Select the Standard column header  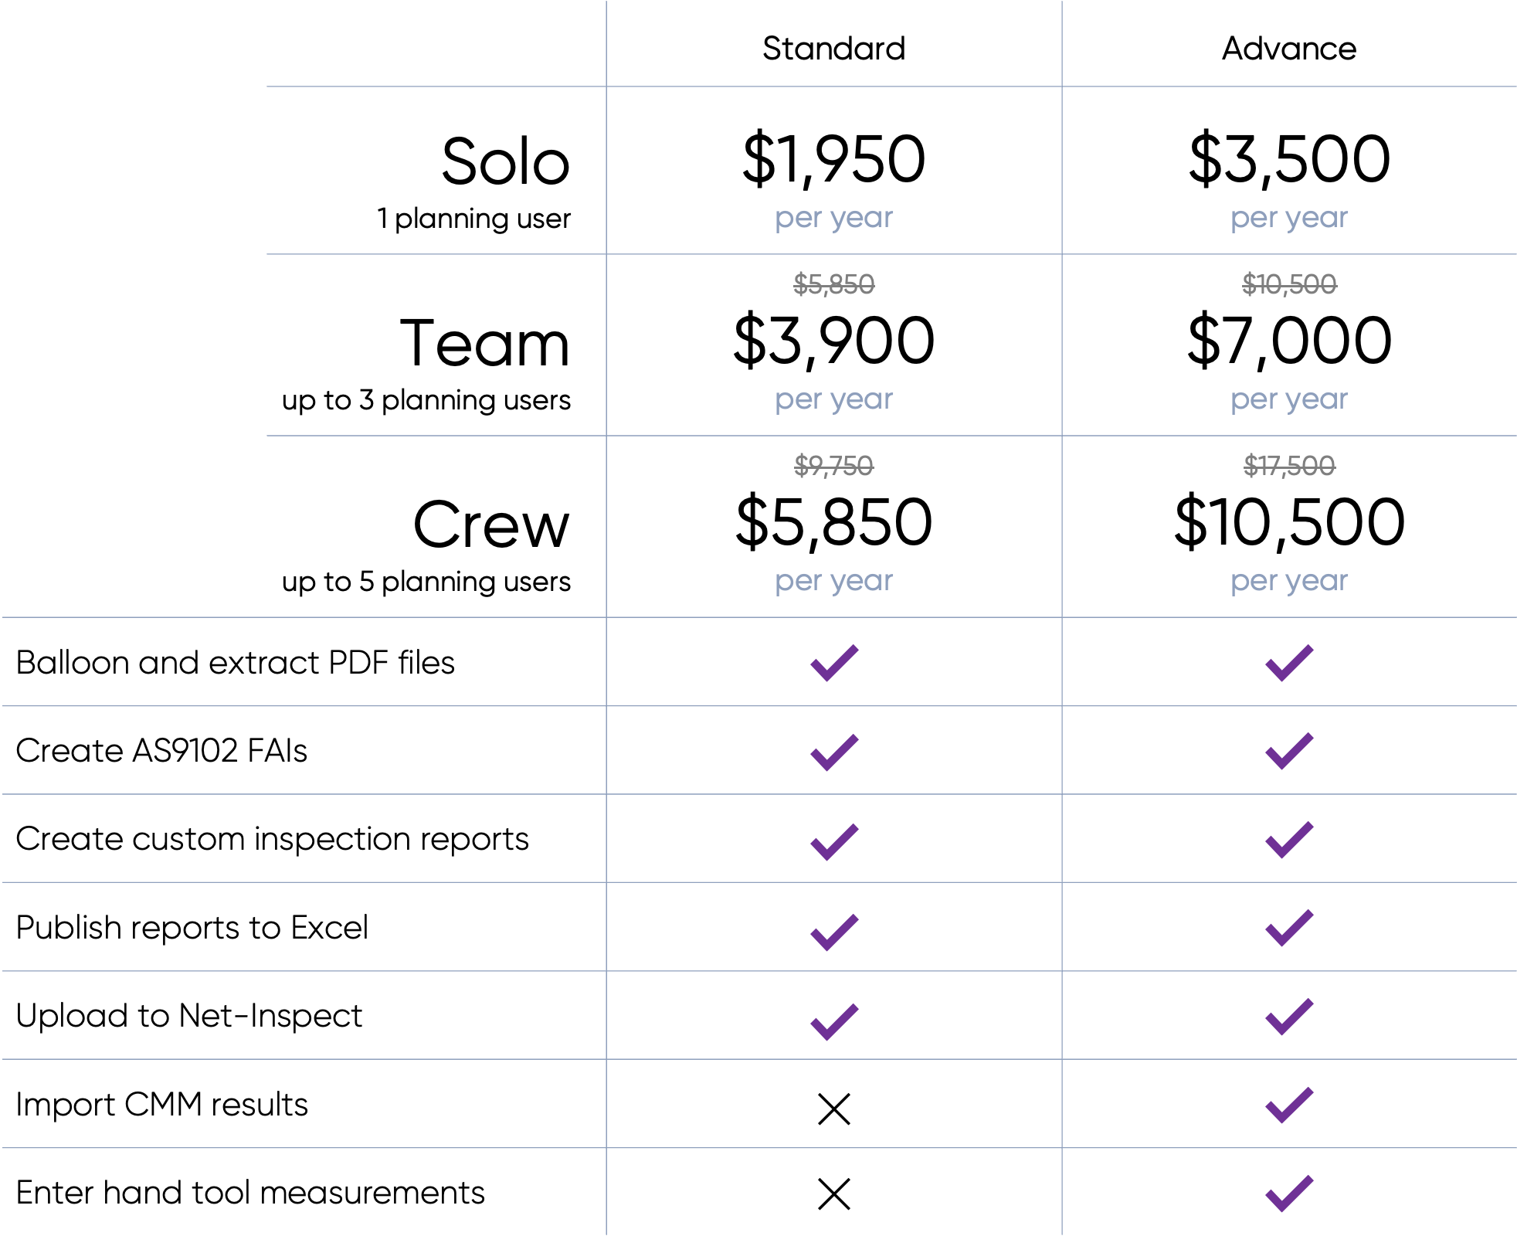pyautogui.click(x=833, y=48)
